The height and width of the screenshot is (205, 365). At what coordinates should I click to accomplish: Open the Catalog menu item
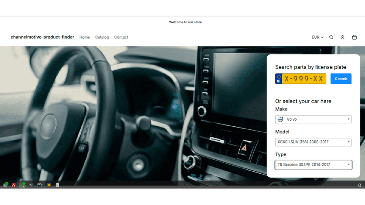pos(102,37)
